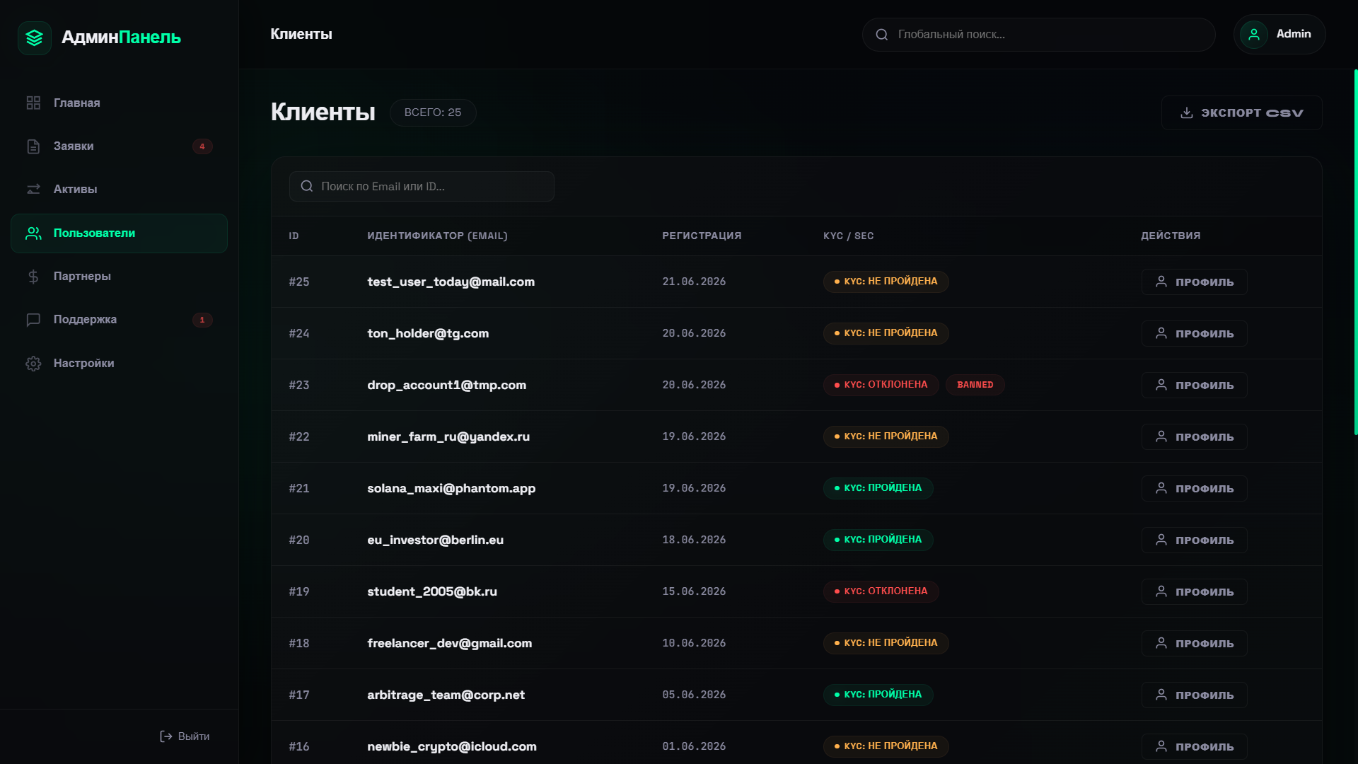Click the ИДЕНТИФИКАТОР (EMAIL) column header
The image size is (1358, 764).
click(437, 236)
